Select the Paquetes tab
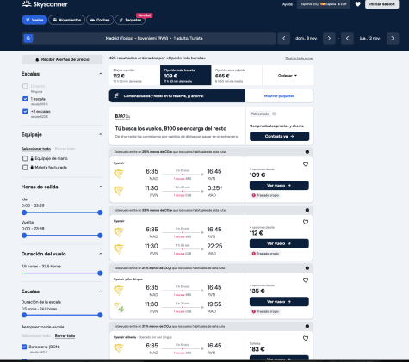This screenshot has height=362, width=409. coord(130,20)
